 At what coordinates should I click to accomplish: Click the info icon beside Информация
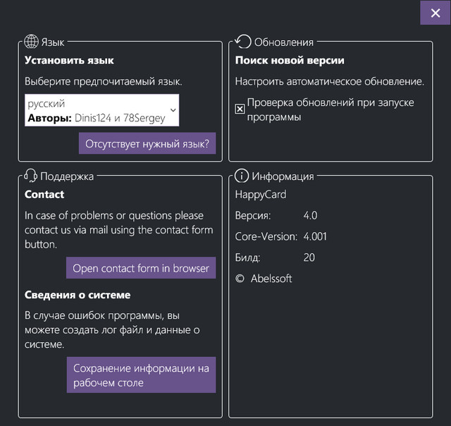(x=242, y=176)
